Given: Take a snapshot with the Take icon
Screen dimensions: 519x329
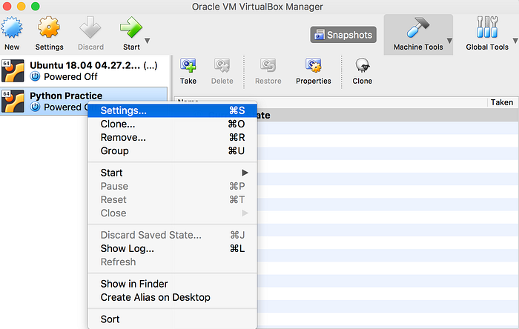Looking at the screenshot, I should 188,65.
